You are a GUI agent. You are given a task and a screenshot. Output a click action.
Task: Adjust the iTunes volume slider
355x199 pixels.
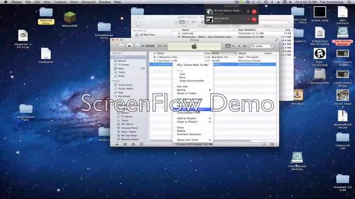click(x=154, y=46)
